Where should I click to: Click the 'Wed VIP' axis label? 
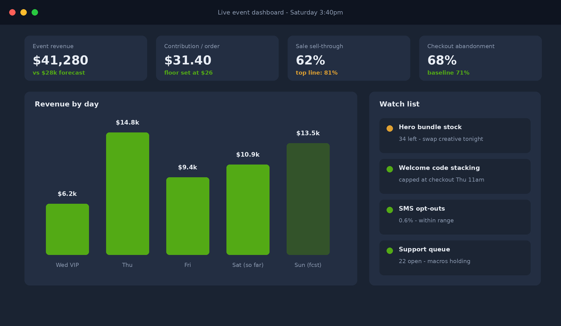click(x=67, y=265)
